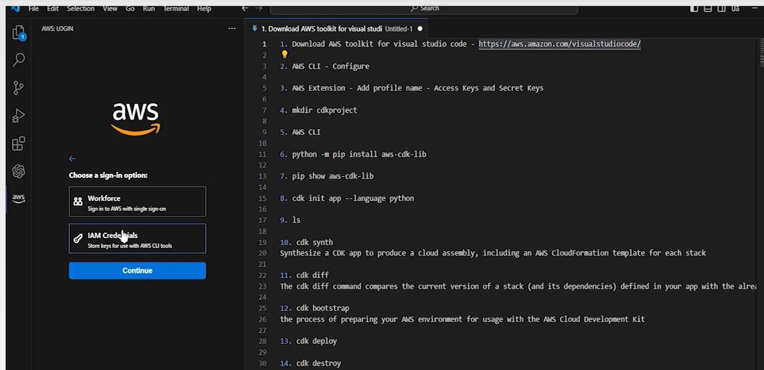
Task: Click the 'Choose a sign-in option:' heading
Action: pyautogui.click(x=108, y=175)
